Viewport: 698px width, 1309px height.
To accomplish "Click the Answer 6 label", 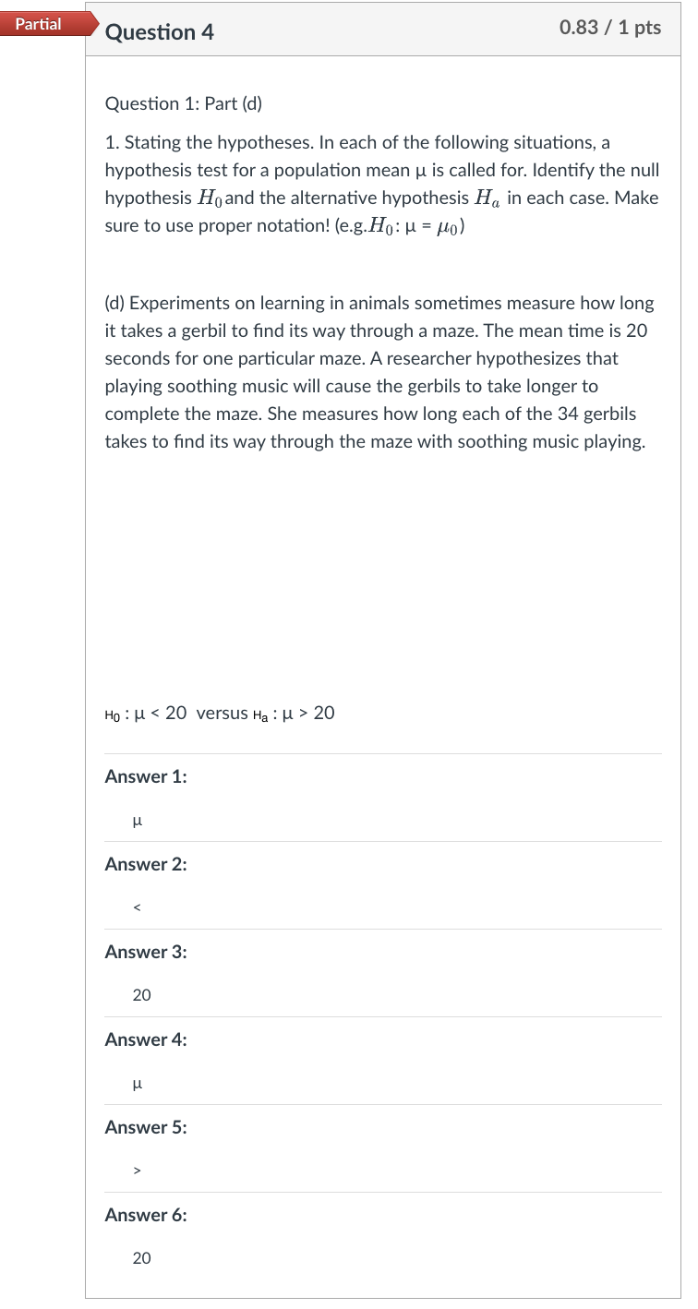I will 145,1215.
